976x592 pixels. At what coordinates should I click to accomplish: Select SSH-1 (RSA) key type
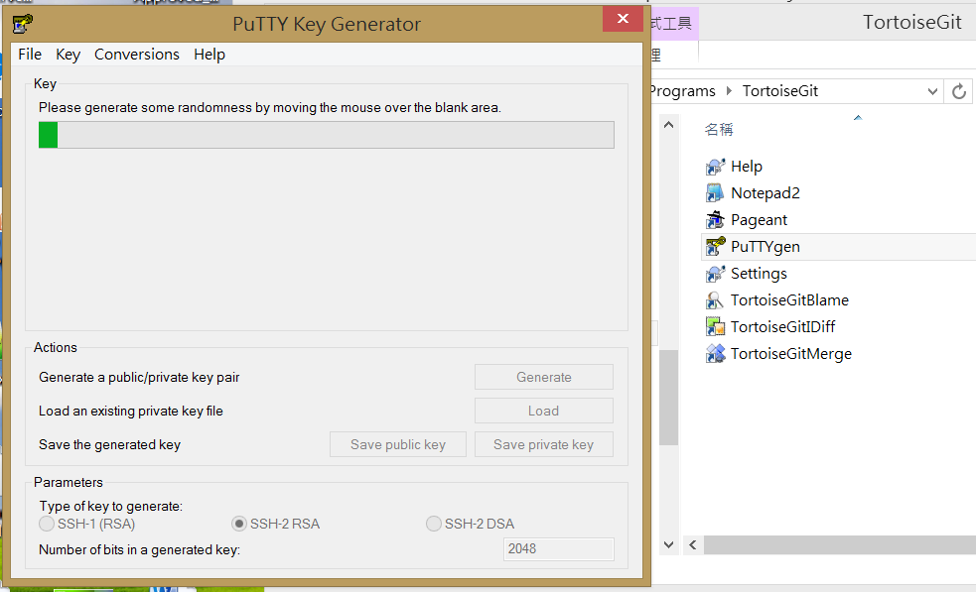tap(46, 524)
